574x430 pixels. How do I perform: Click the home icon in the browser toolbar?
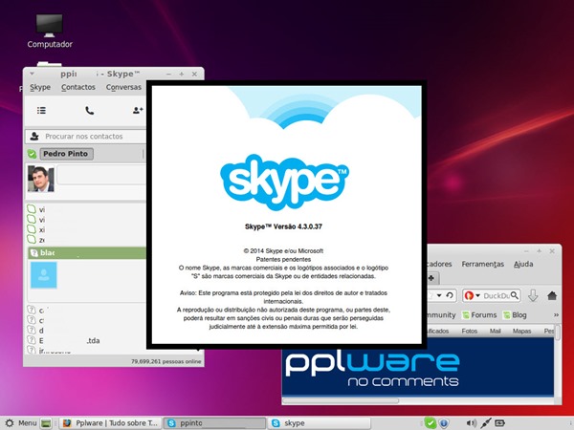click(552, 295)
